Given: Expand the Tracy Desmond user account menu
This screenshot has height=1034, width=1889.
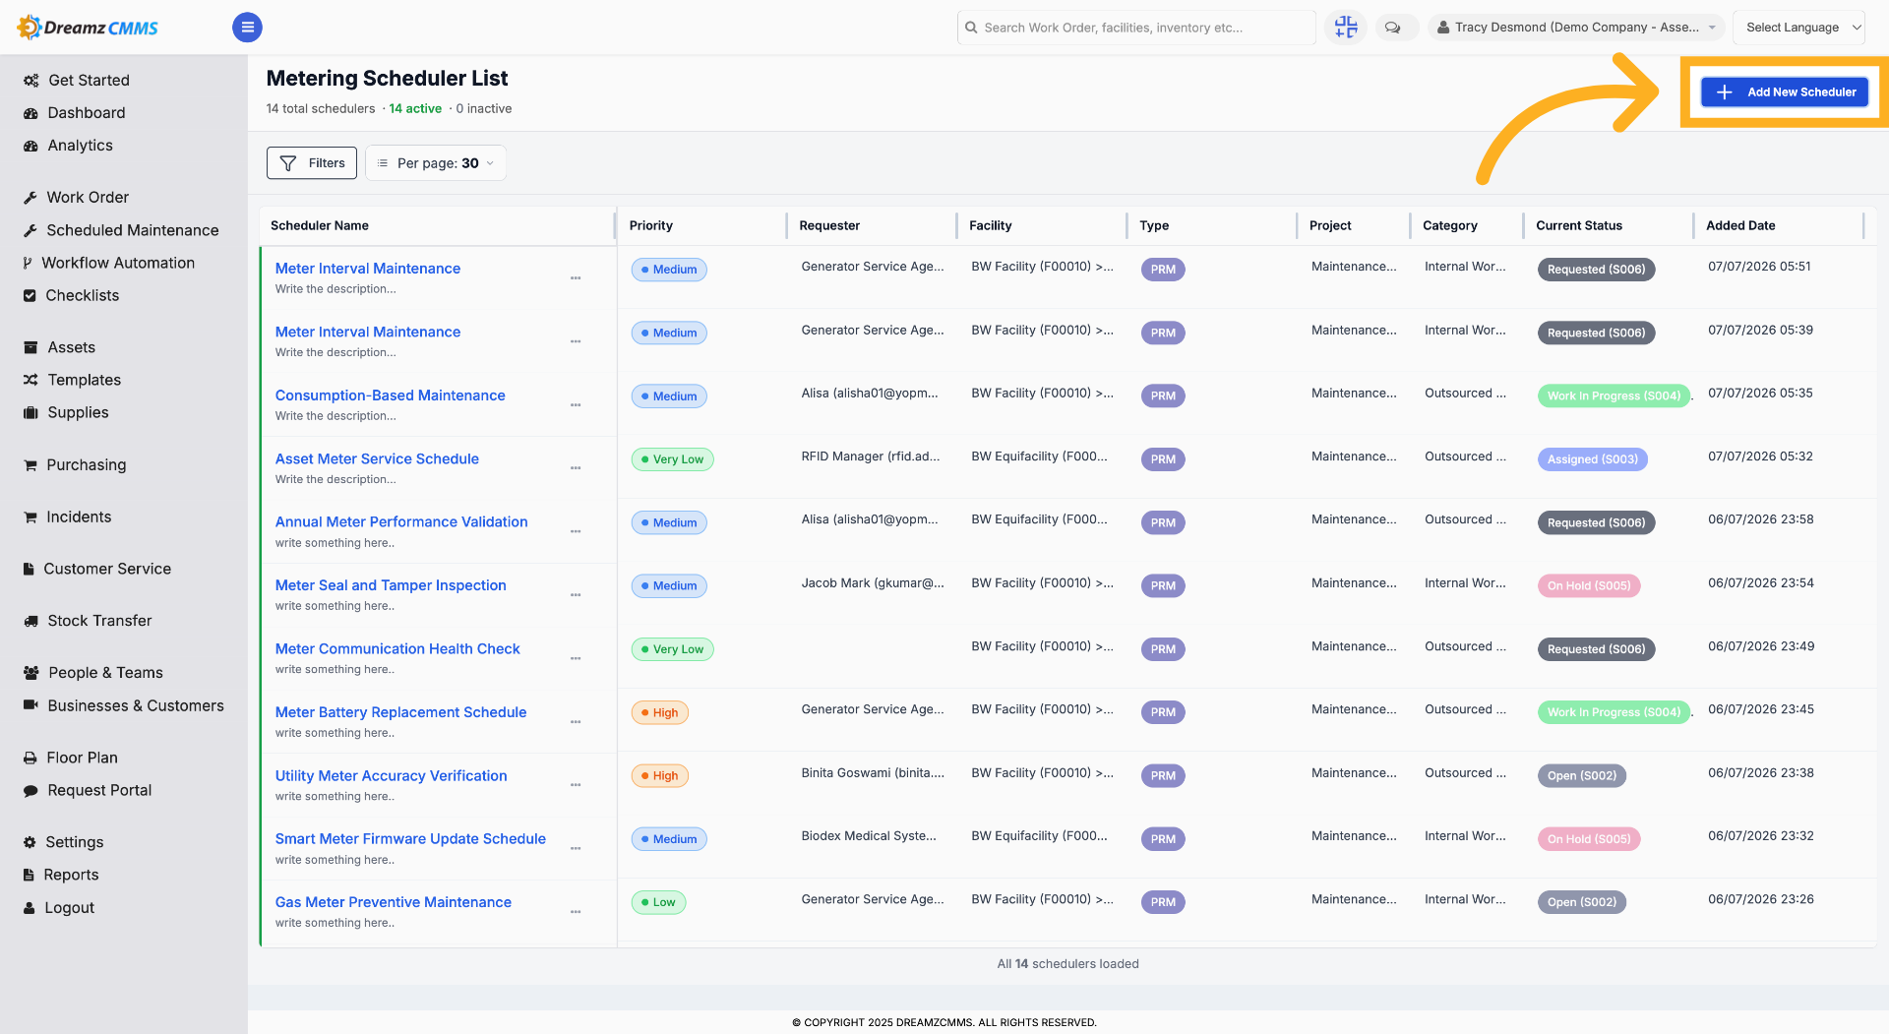Looking at the screenshot, I should (x=1576, y=28).
